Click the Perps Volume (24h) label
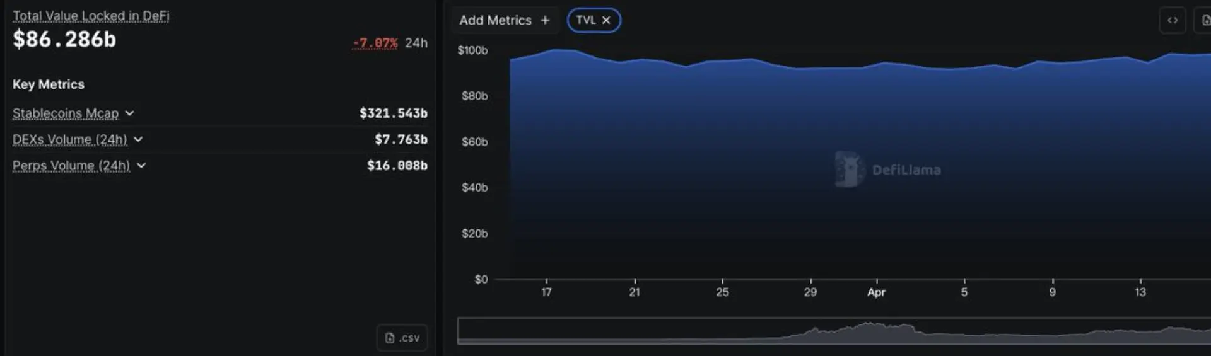 71,166
